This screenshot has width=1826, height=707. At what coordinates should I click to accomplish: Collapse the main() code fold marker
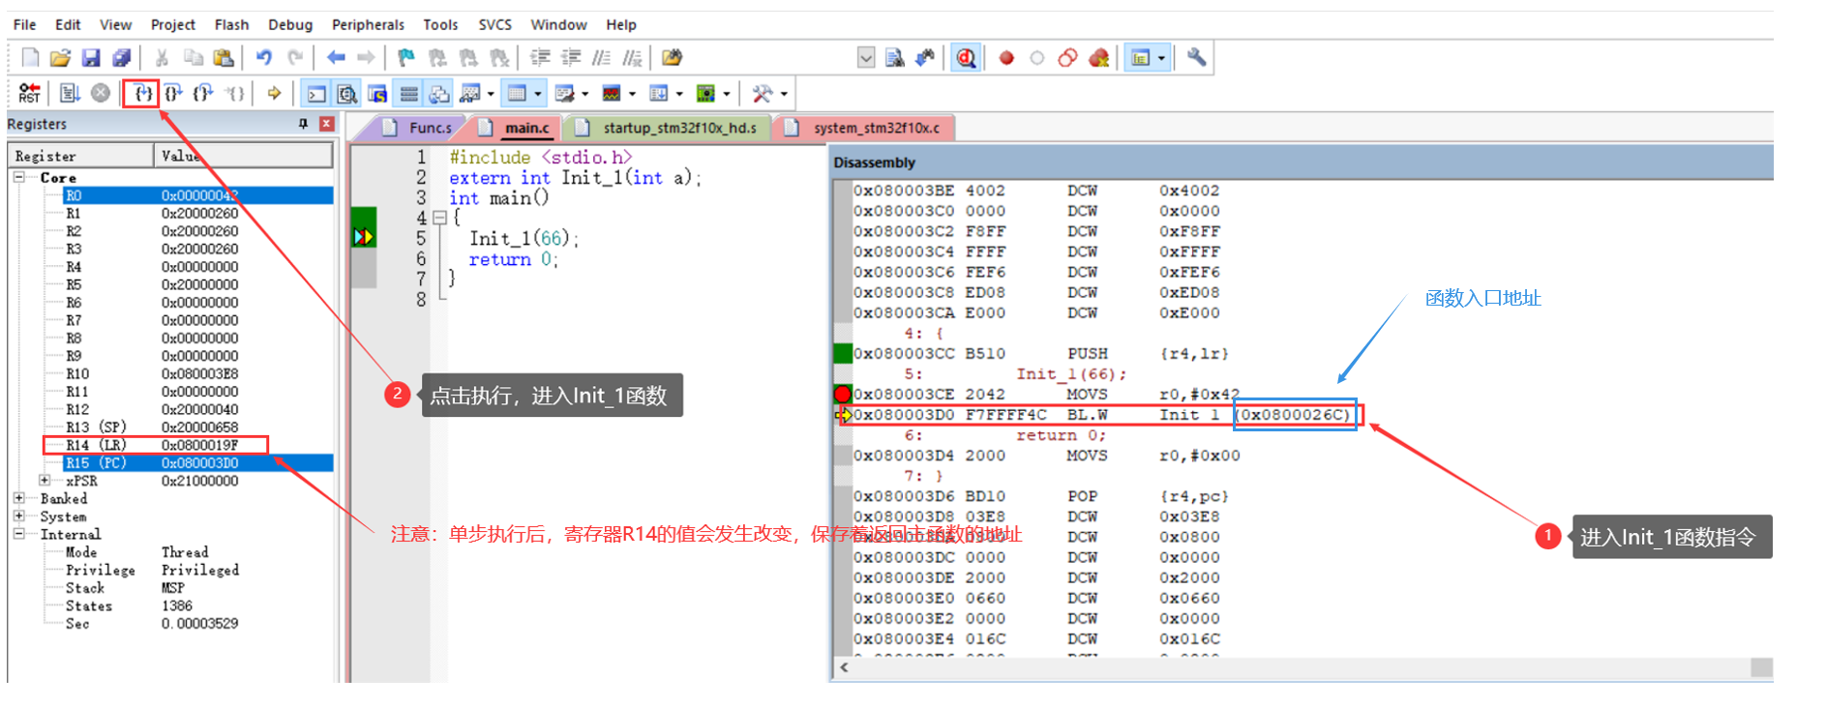click(x=439, y=218)
